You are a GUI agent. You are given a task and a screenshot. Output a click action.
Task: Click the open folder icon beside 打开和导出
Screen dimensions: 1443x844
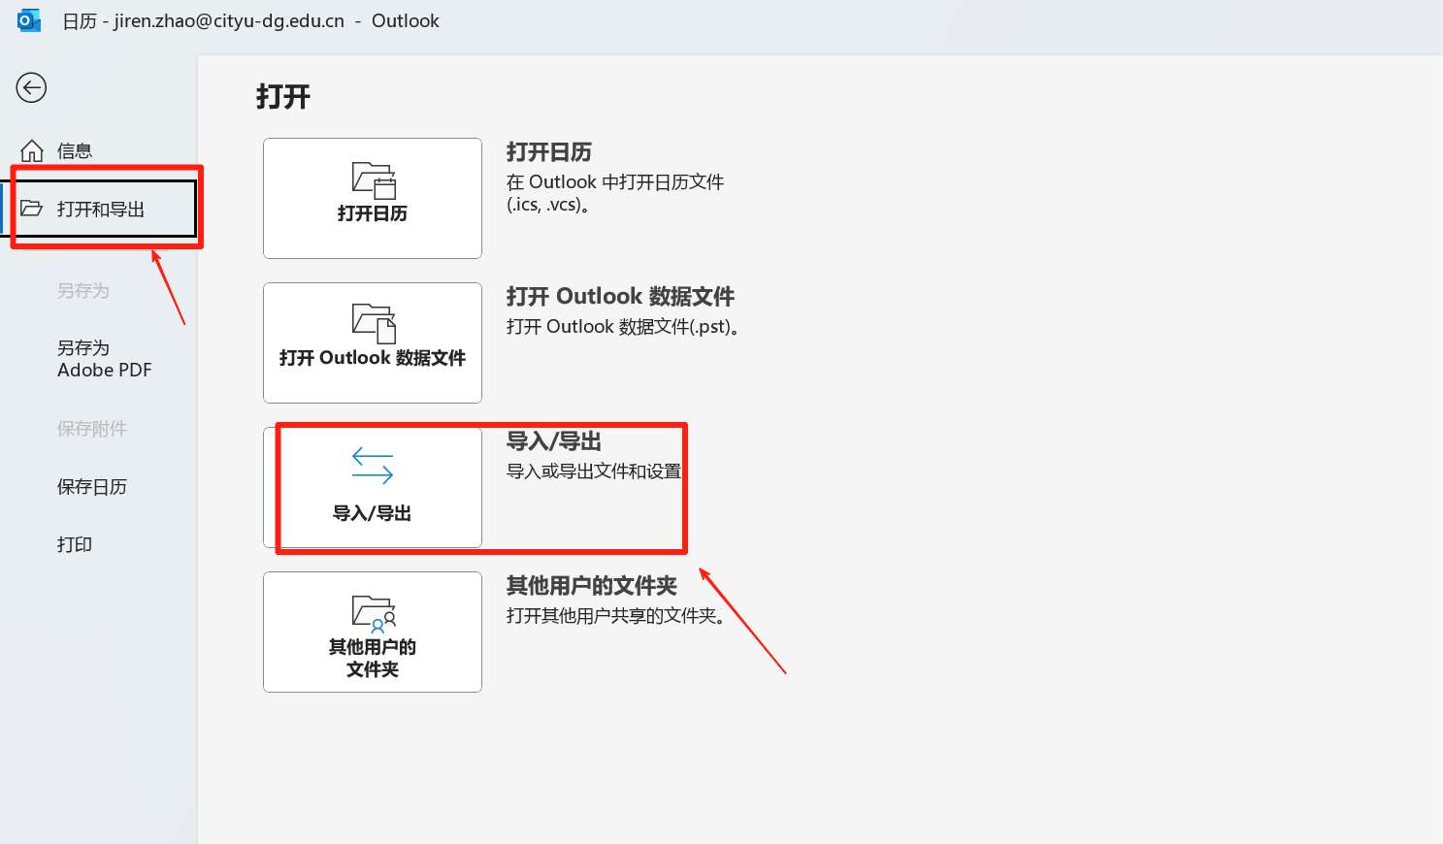pyautogui.click(x=32, y=208)
